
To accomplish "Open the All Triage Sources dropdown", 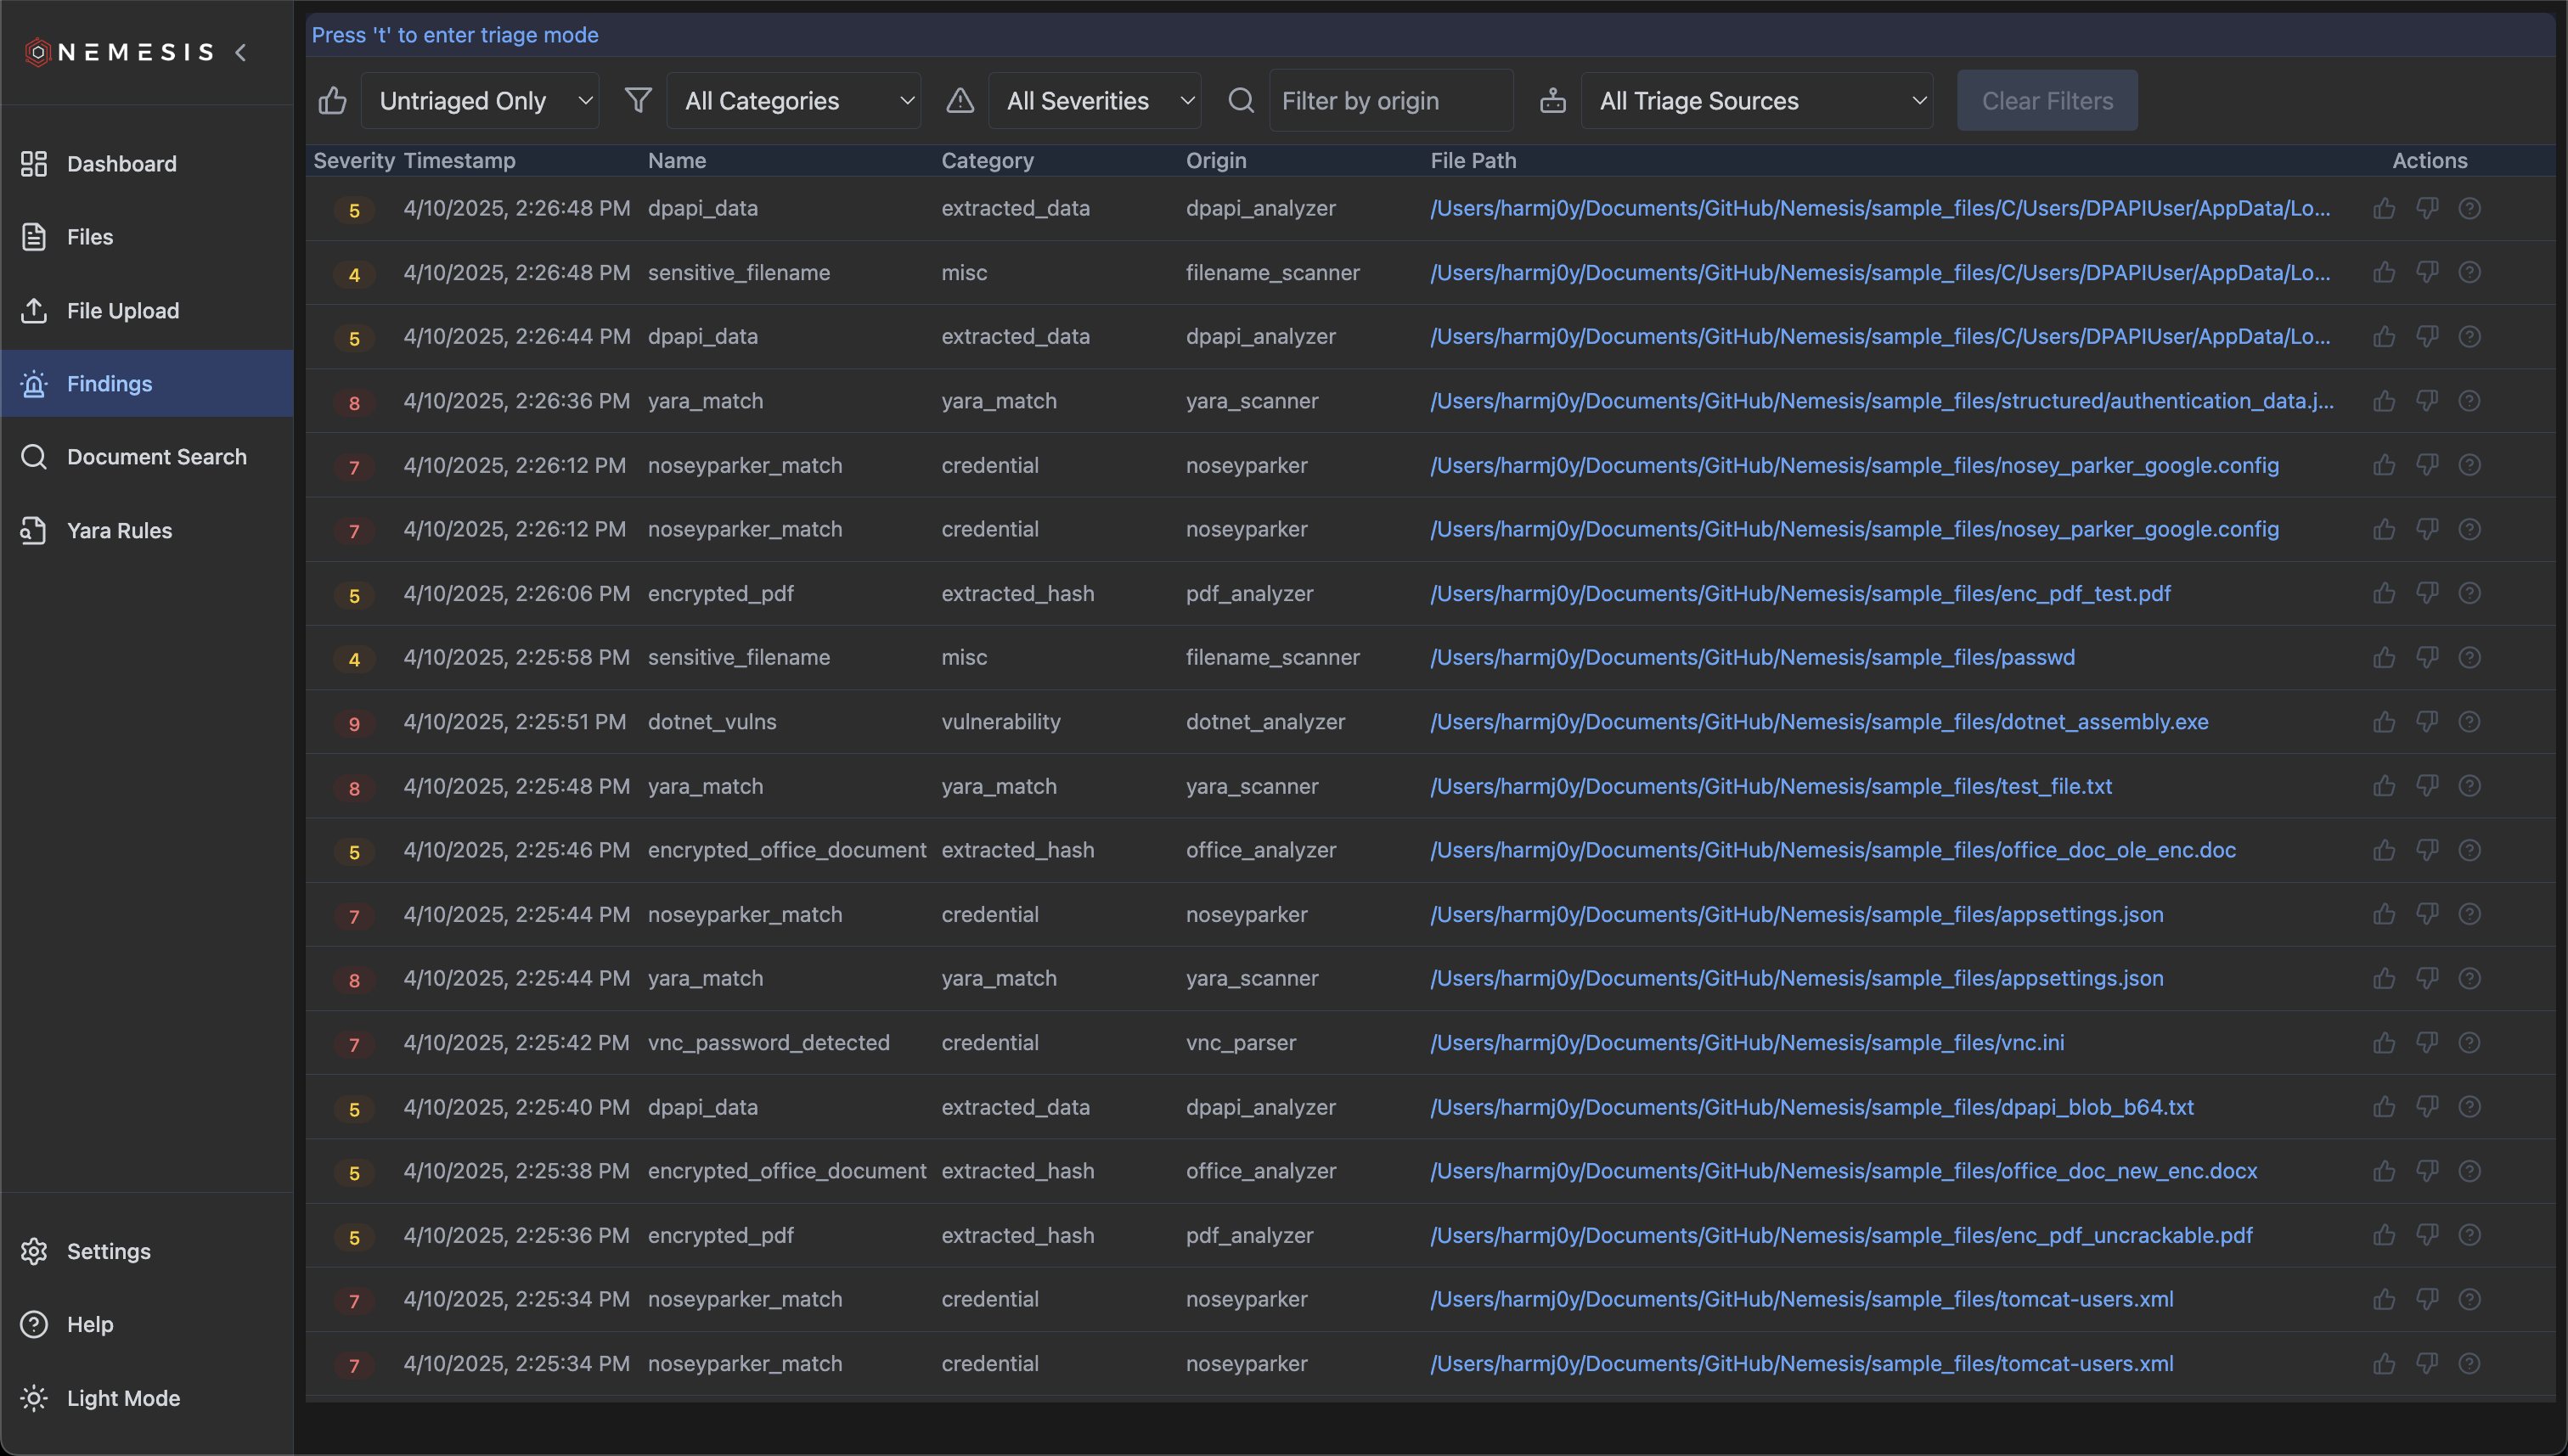I will [1756, 101].
